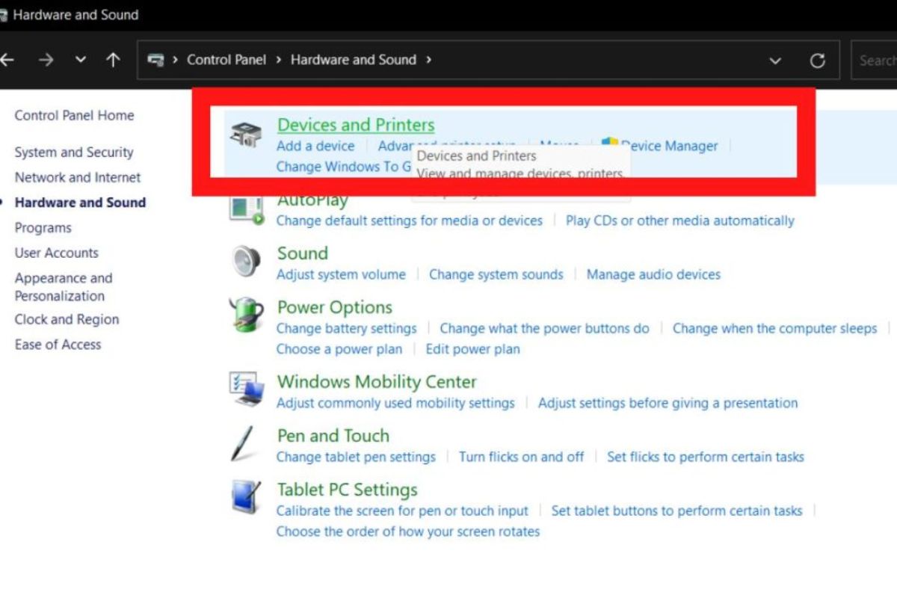Select System and Security in sidebar
The height and width of the screenshot is (598, 897).
pyautogui.click(x=74, y=152)
